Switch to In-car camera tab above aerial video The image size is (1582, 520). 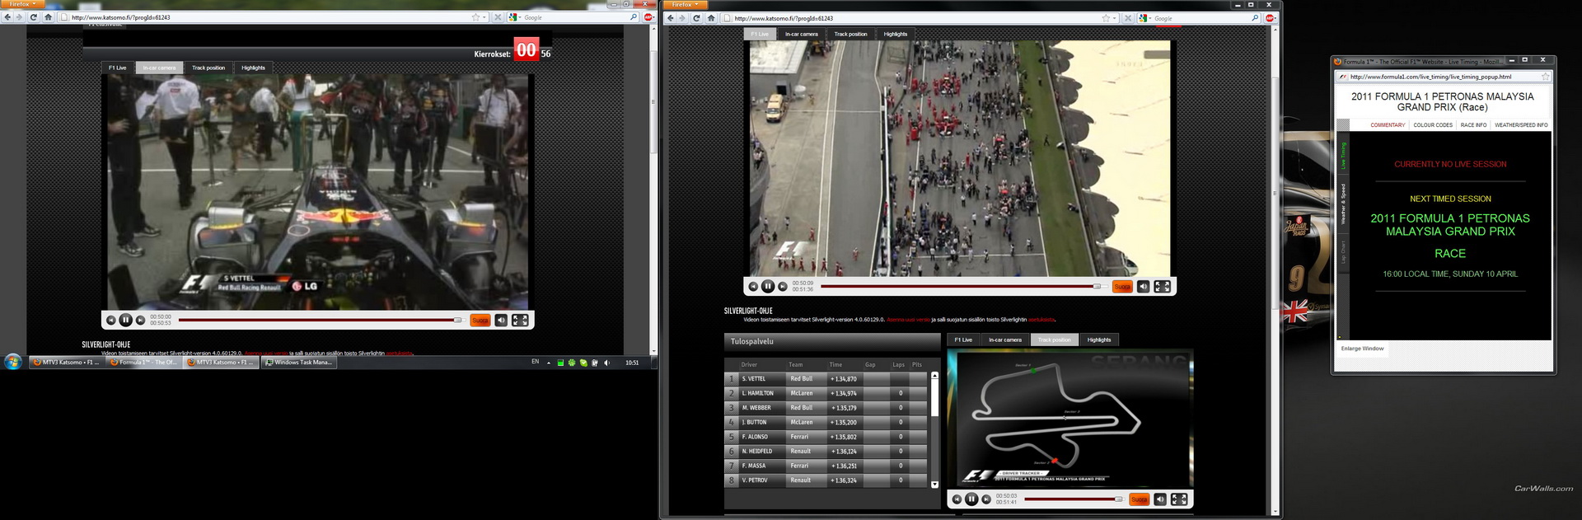(x=802, y=34)
